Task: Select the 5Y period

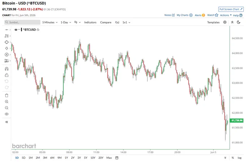Action: (x=85, y=158)
